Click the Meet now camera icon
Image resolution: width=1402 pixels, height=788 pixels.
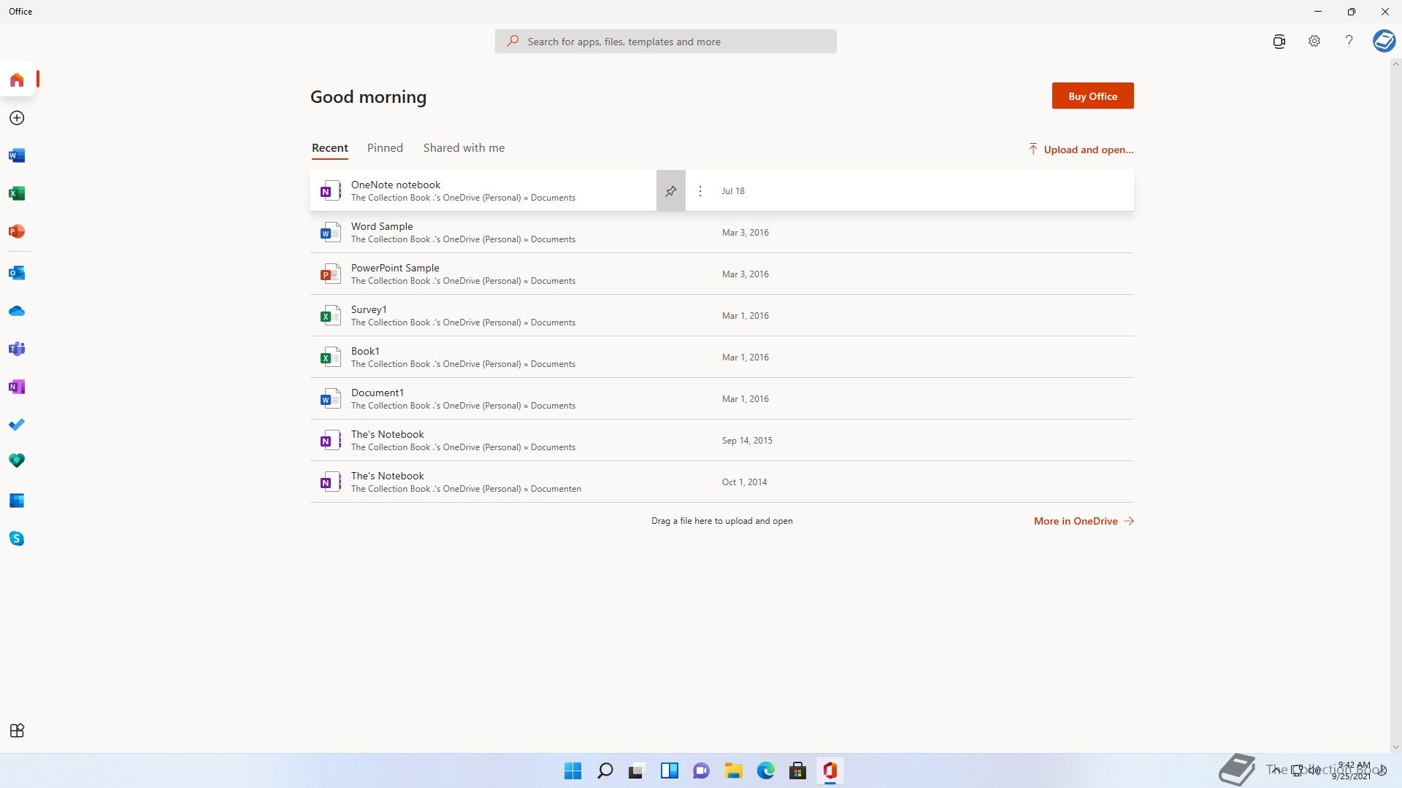click(1279, 42)
